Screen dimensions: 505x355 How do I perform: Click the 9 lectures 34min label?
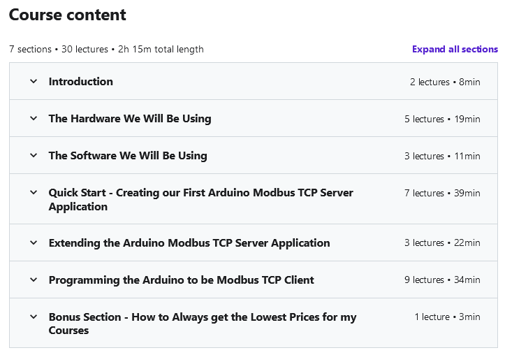442,280
